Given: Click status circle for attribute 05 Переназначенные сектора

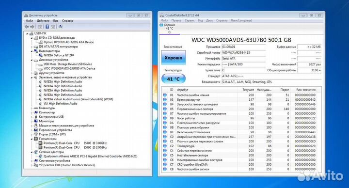Looking at the screenshot, I should [165, 109].
